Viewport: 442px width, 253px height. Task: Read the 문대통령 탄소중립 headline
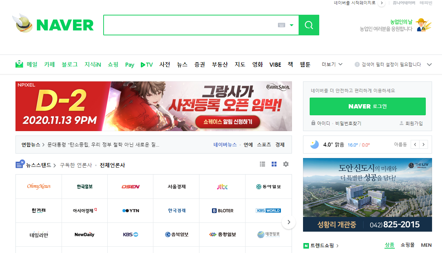point(103,145)
